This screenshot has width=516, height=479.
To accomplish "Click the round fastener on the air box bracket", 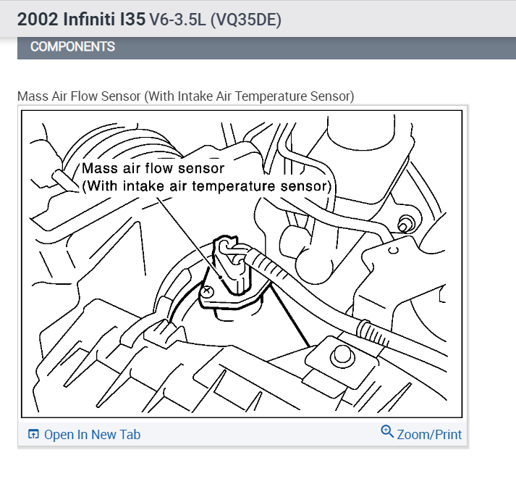I will click(342, 356).
